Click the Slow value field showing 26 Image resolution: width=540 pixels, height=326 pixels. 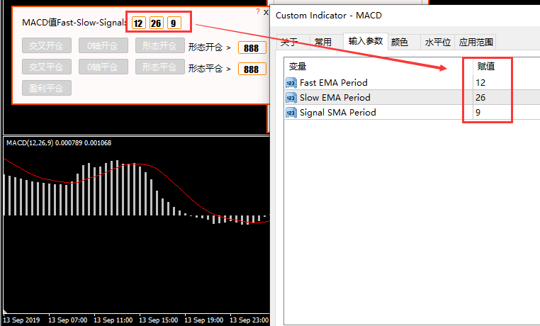point(156,23)
